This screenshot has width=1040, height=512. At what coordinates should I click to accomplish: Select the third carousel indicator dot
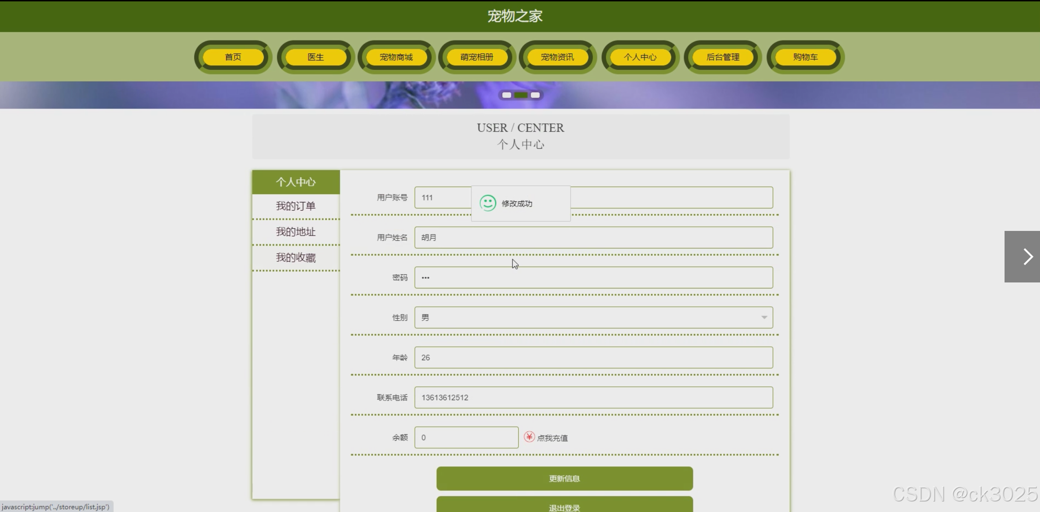(535, 95)
